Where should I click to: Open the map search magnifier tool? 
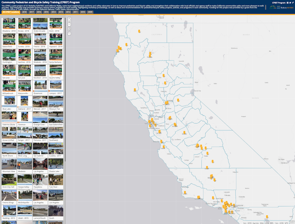(x=69, y=34)
